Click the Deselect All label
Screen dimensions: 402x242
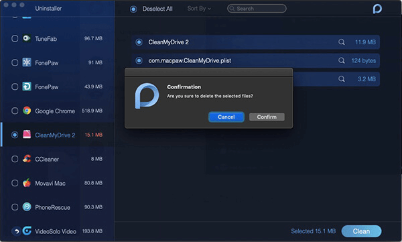(x=157, y=9)
